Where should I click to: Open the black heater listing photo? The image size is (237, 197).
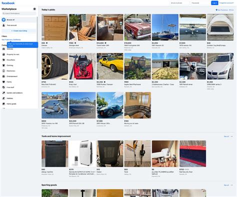[x=110, y=153]
